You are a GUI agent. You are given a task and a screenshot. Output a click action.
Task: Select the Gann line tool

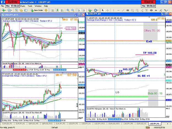pyautogui.click(x=142, y=10)
